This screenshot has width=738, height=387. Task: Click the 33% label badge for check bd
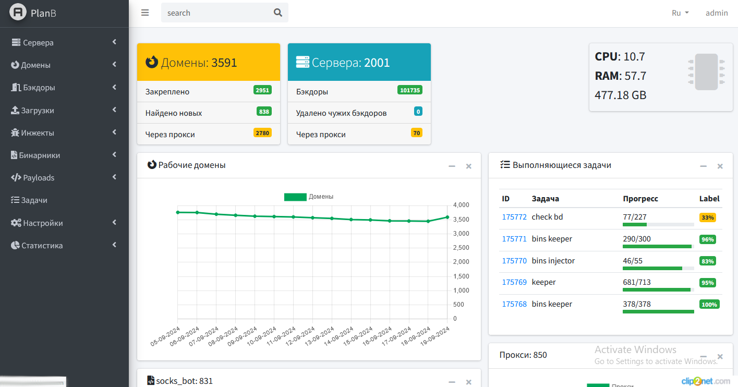(x=708, y=217)
